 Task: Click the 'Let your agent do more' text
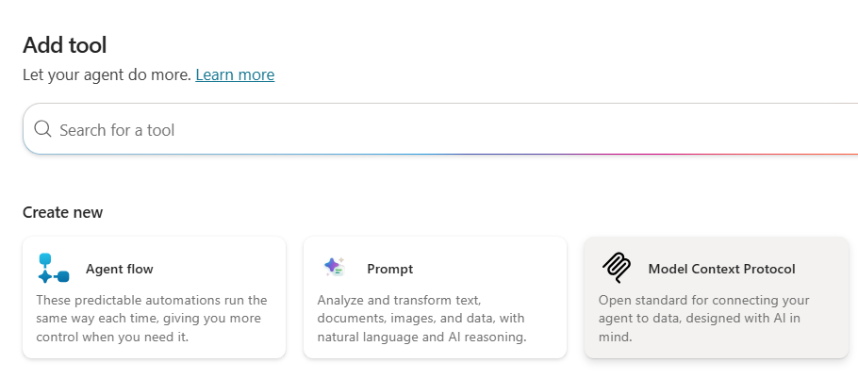tap(107, 74)
